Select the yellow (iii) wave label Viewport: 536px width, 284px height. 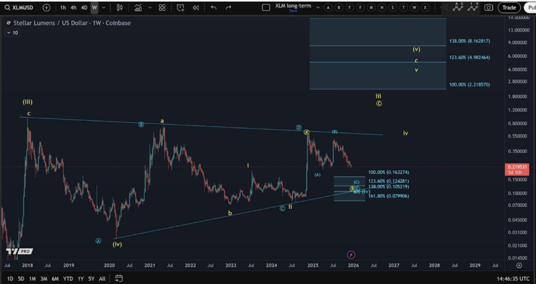28,102
